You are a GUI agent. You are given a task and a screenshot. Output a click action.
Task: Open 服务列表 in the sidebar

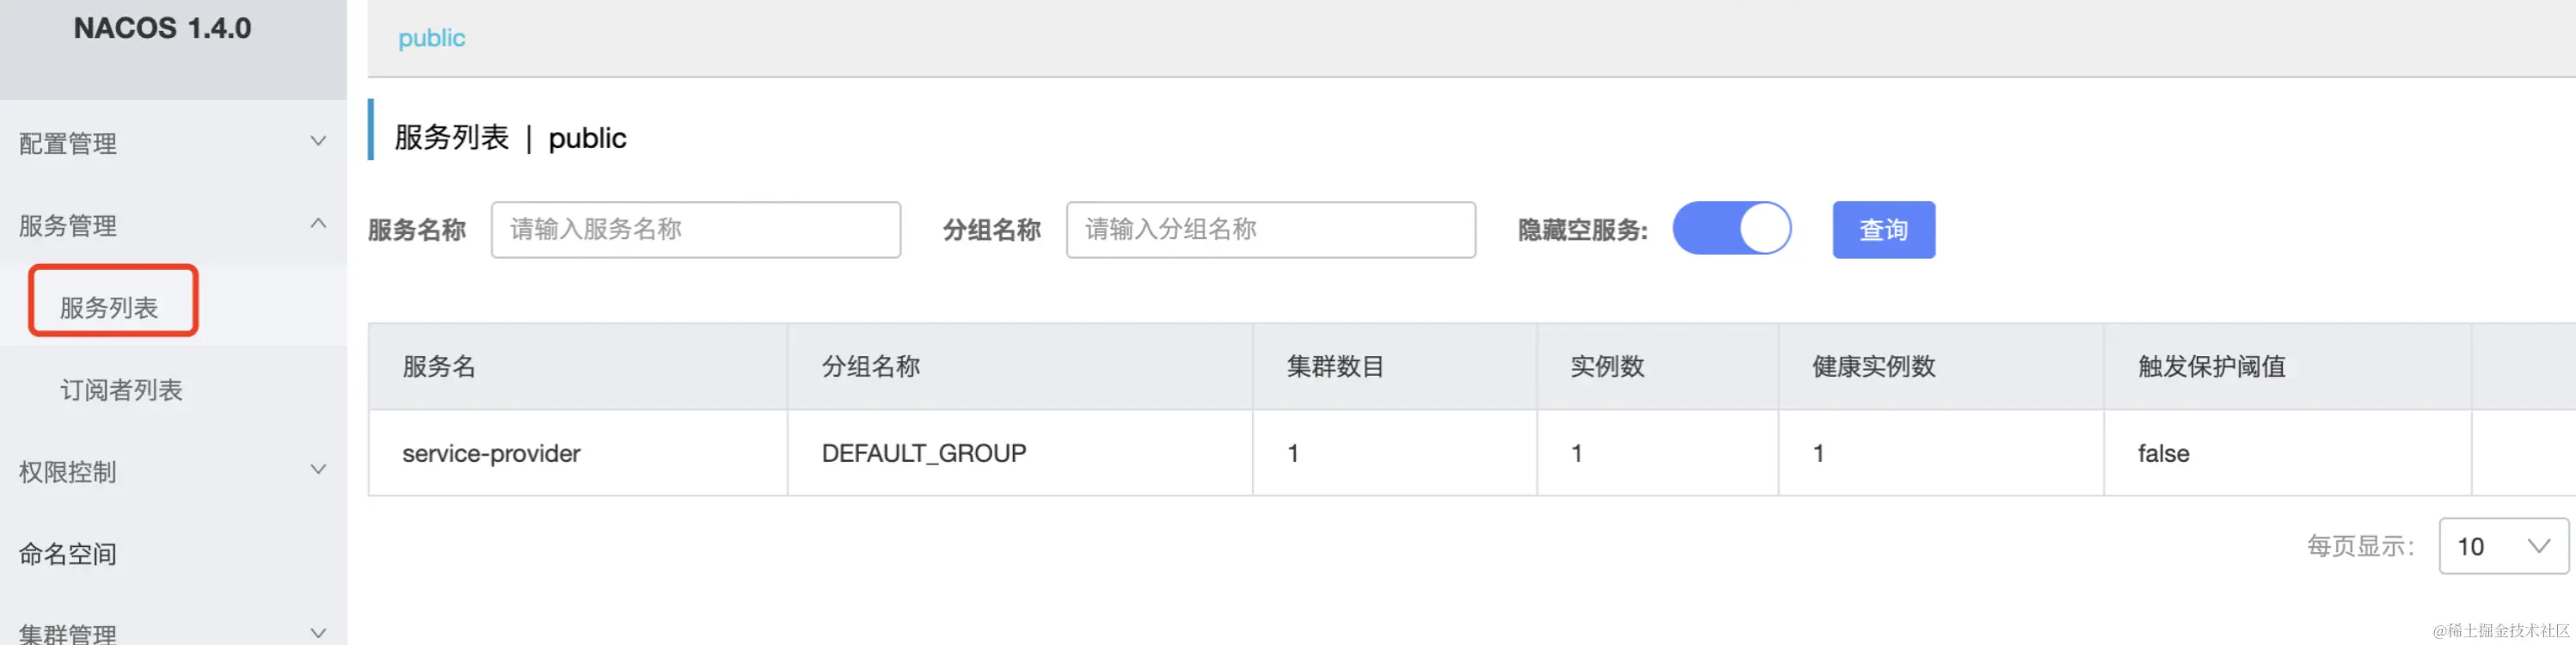coord(110,307)
